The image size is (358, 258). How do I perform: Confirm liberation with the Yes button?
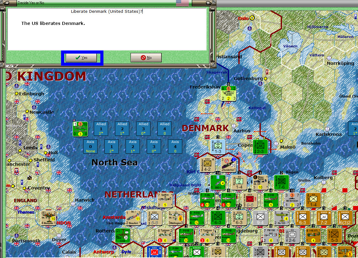click(x=81, y=58)
